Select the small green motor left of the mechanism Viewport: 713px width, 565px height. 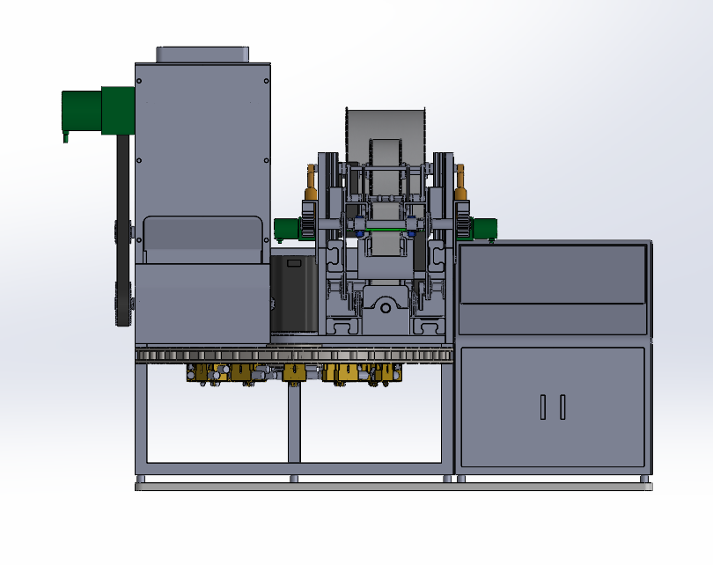287,230
